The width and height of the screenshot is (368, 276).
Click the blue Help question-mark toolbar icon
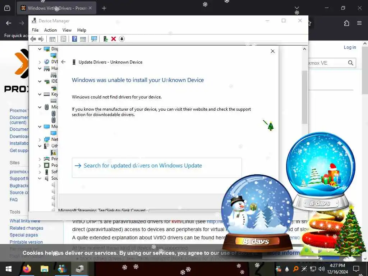point(74,39)
